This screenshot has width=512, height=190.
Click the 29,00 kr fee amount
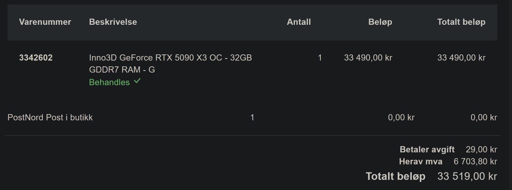click(481, 150)
